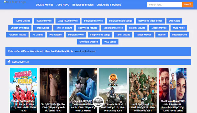
Task: Select Bollywood Movies category button
Action: [93, 21]
